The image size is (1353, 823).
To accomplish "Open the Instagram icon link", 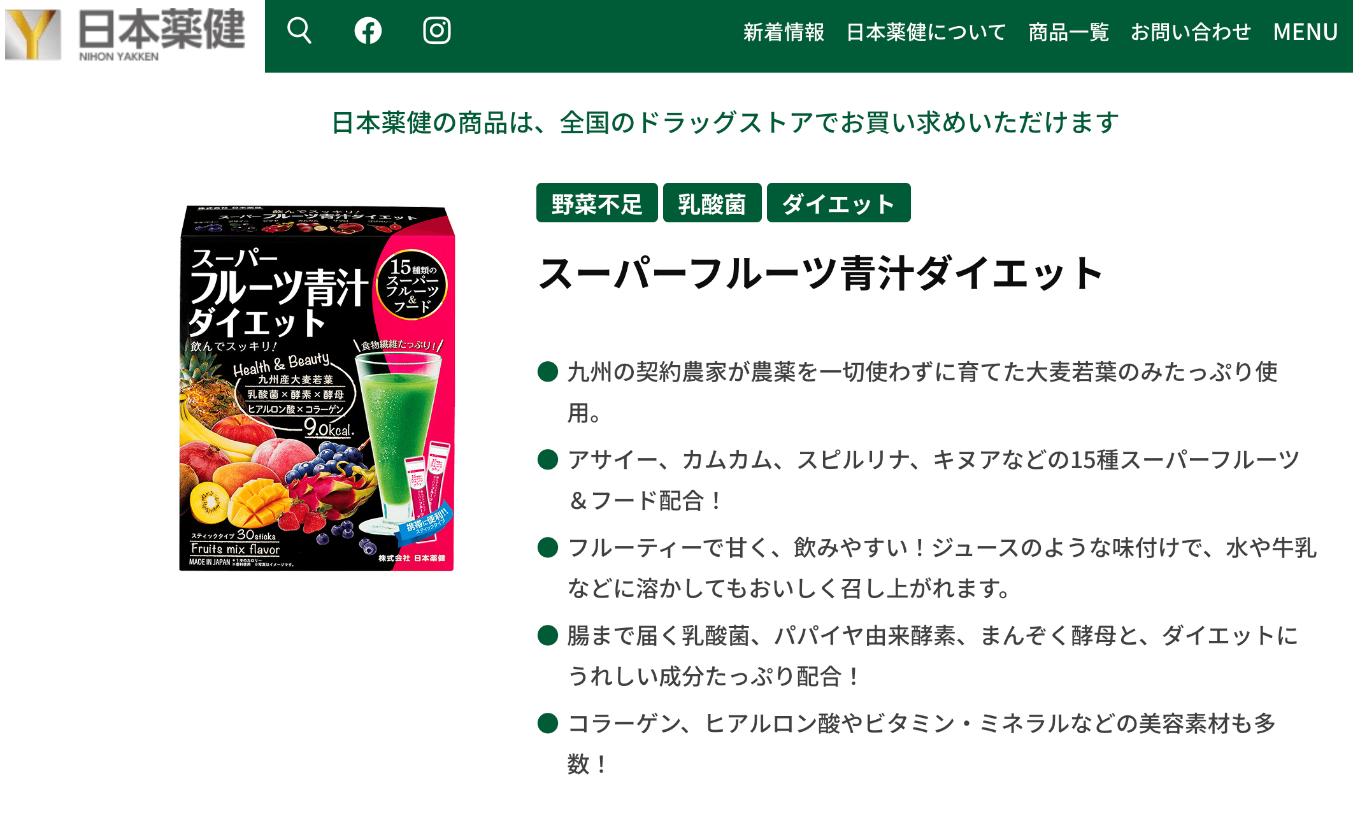I will tap(437, 31).
